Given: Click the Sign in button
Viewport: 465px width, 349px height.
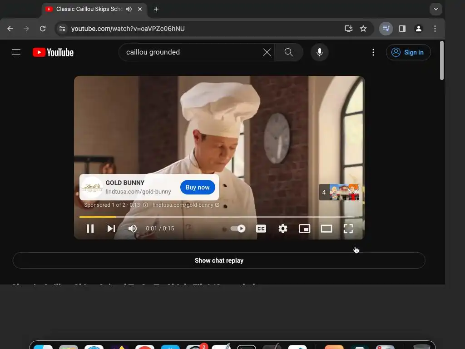Looking at the screenshot, I should coord(408,52).
